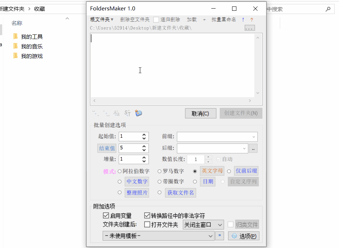Open help via the orange question mark
Viewport: 339px width, 248px height.
coord(252,20)
